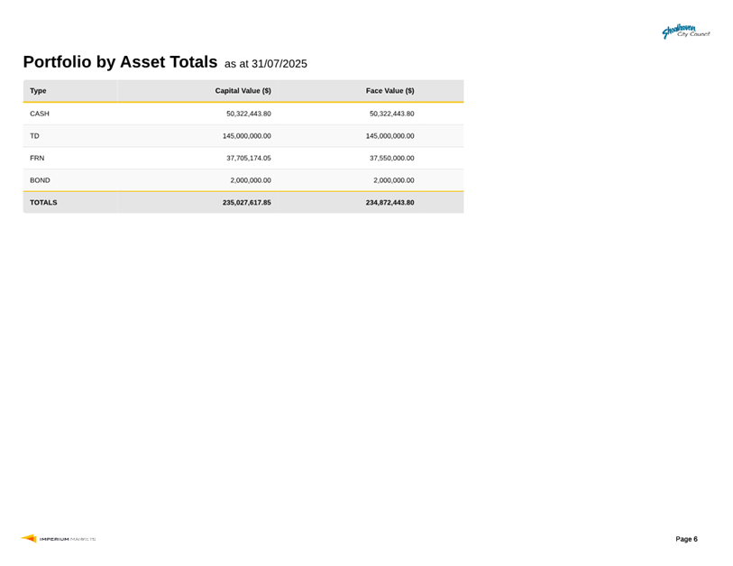733x566 pixels.
Task: Select BOND face value 2,000,000.00
Action: tap(393, 180)
